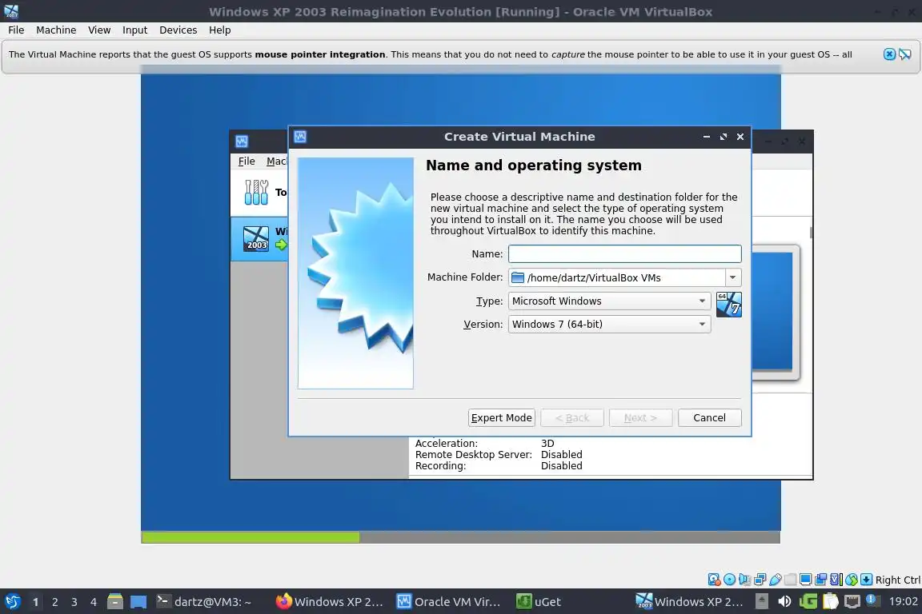Open File menu in inner VirtualBox Manager
Image resolution: width=922 pixels, height=614 pixels.
[x=247, y=161]
